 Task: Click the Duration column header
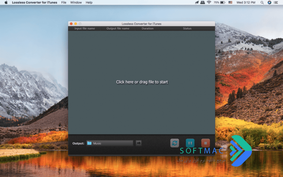coord(147,29)
